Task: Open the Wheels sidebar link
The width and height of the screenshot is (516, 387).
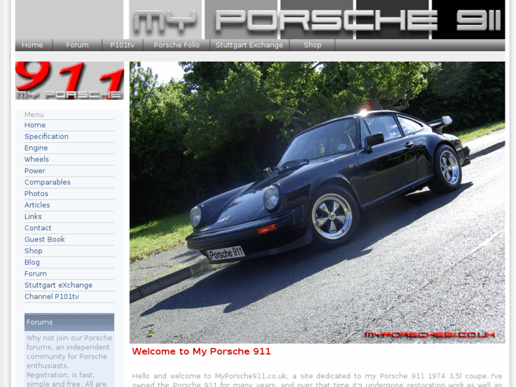Action: 36,159
